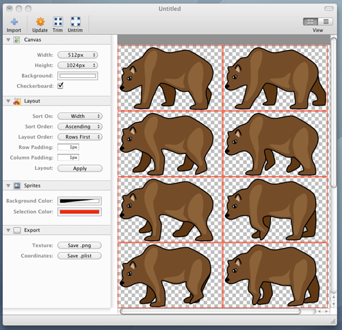The width and height of the screenshot is (342, 330).
Task: Click the vertical scrollbar down arrow
Action: (x=334, y=304)
